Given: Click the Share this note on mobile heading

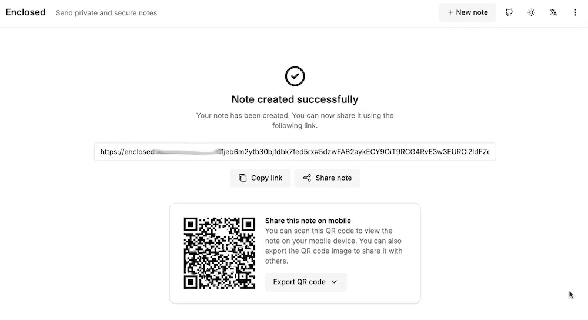Looking at the screenshot, I should click(308, 221).
